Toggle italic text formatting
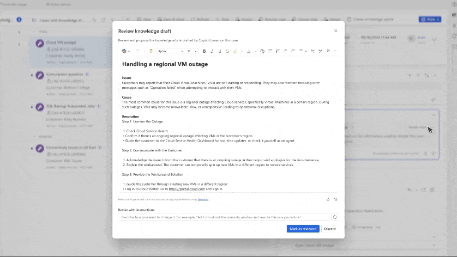The height and width of the screenshot is (257, 457). 212,51
